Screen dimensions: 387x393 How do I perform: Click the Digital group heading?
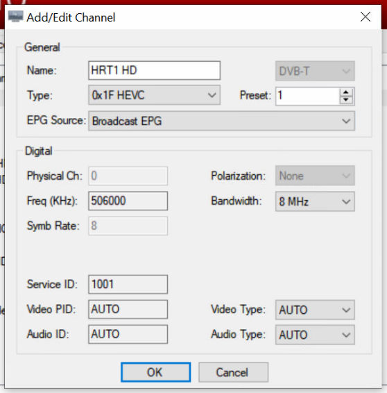39,151
